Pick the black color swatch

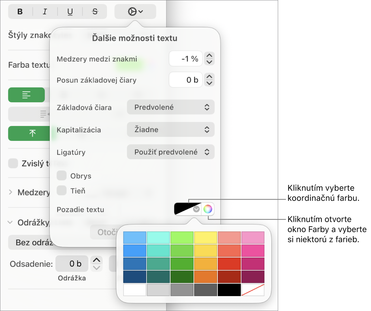click(x=229, y=290)
